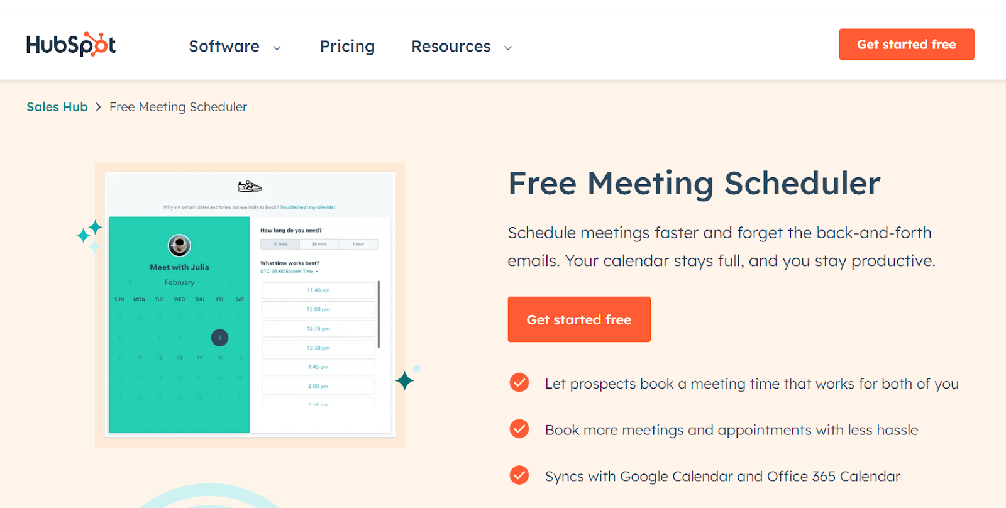Click the checkmark beside 'Let prospects book'
The height and width of the screenshot is (508, 1006).
pos(519,383)
